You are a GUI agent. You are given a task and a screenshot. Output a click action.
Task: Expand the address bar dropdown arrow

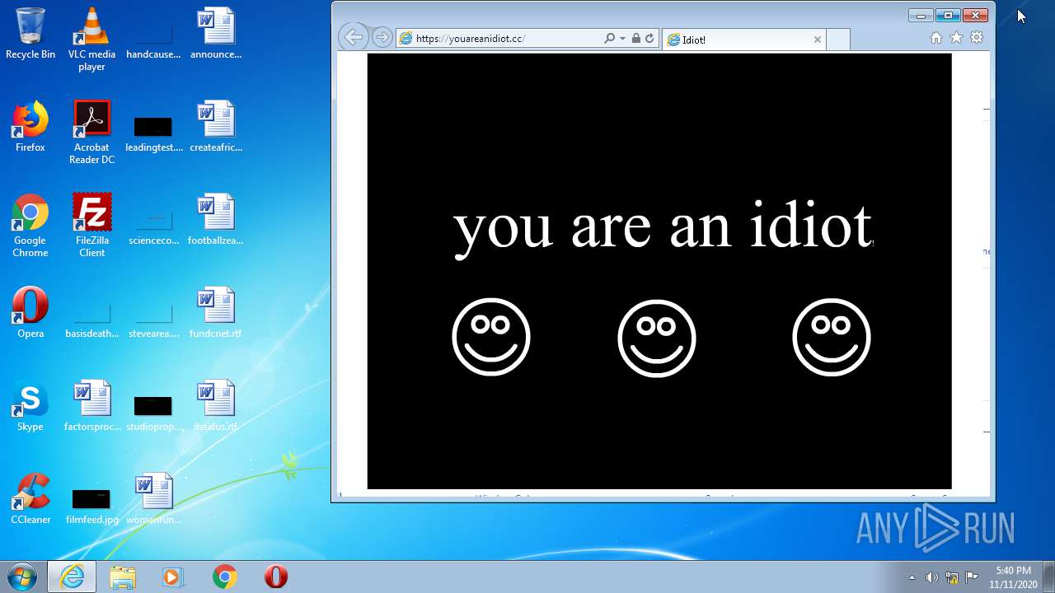coord(623,39)
